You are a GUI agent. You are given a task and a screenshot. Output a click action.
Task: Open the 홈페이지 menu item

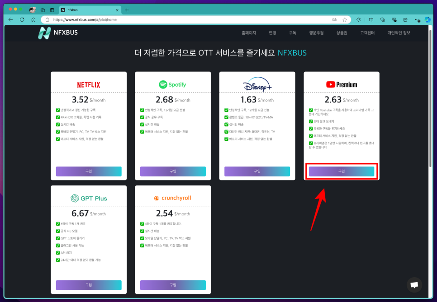[x=249, y=33]
